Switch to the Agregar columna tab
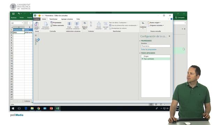 coord(67,19)
